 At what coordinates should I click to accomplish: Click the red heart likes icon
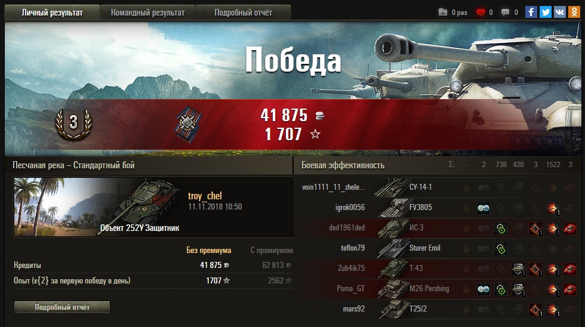[x=481, y=13]
